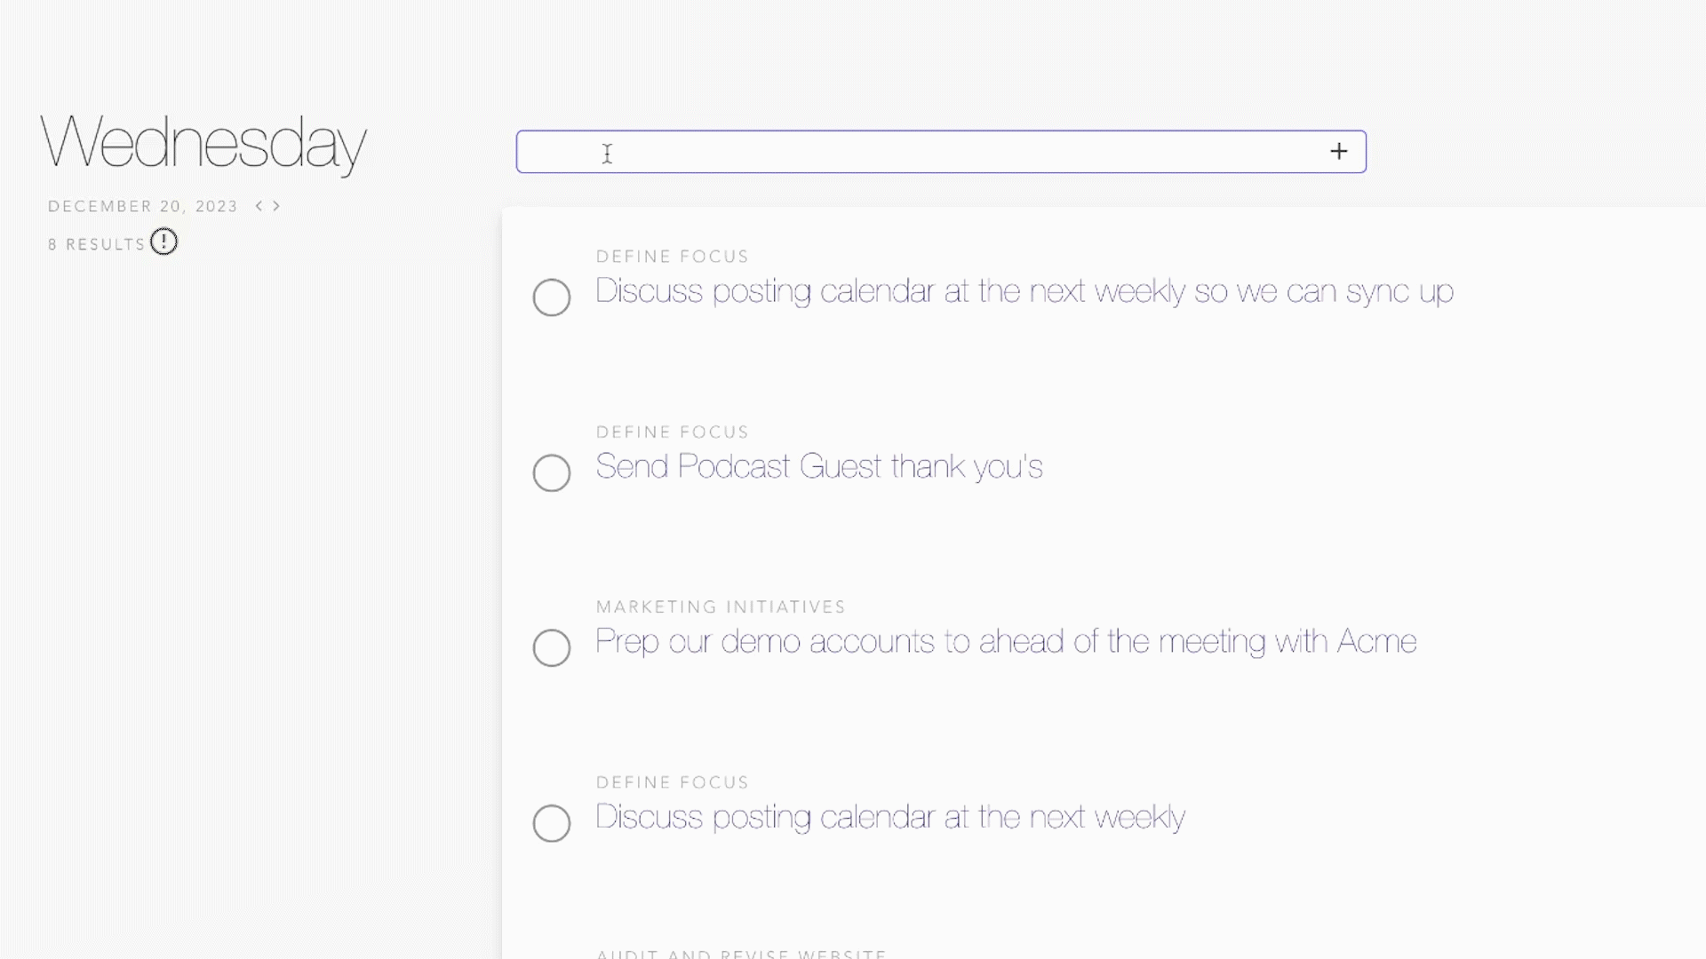Click 'Define Focus' label above the fourth task
Screen dimensions: 1706x959
[672, 782]
